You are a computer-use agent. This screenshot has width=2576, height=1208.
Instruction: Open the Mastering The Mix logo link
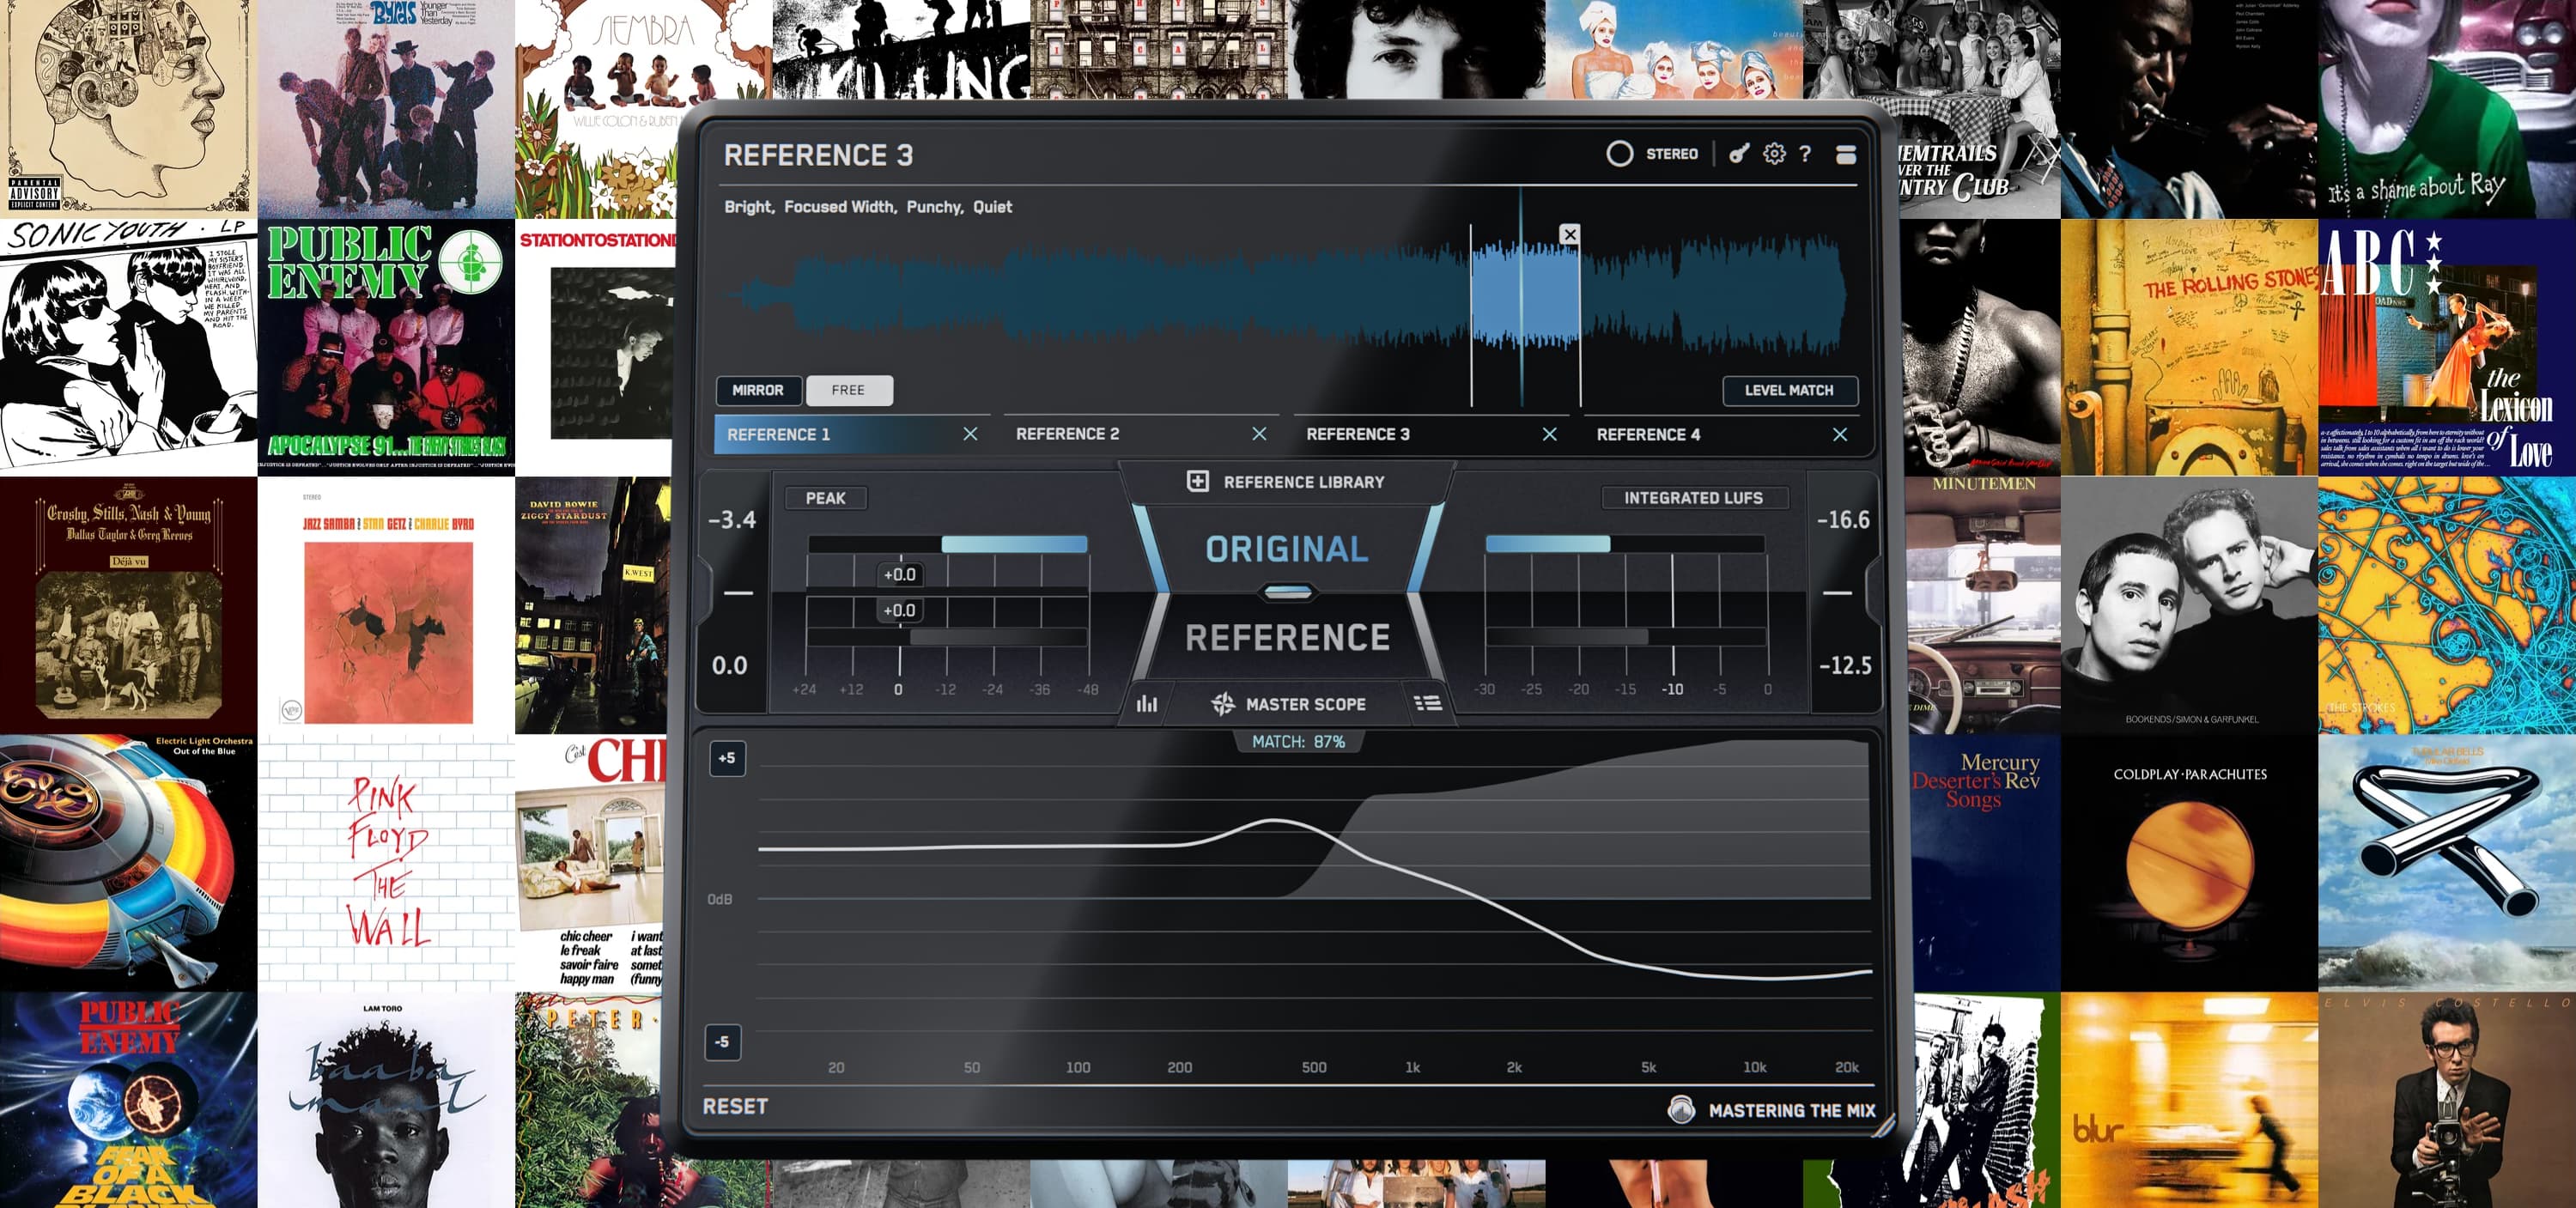pos(1791,1110)
